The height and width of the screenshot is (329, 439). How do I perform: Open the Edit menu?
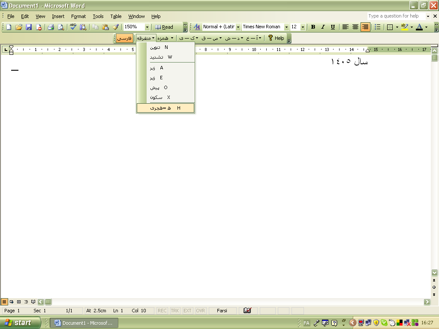click(25, 16)
